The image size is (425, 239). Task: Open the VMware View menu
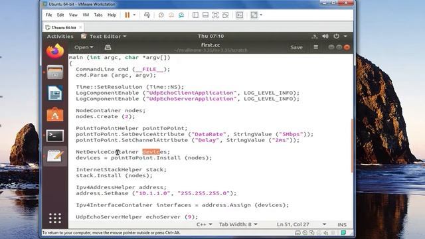[x=73, y=15]
